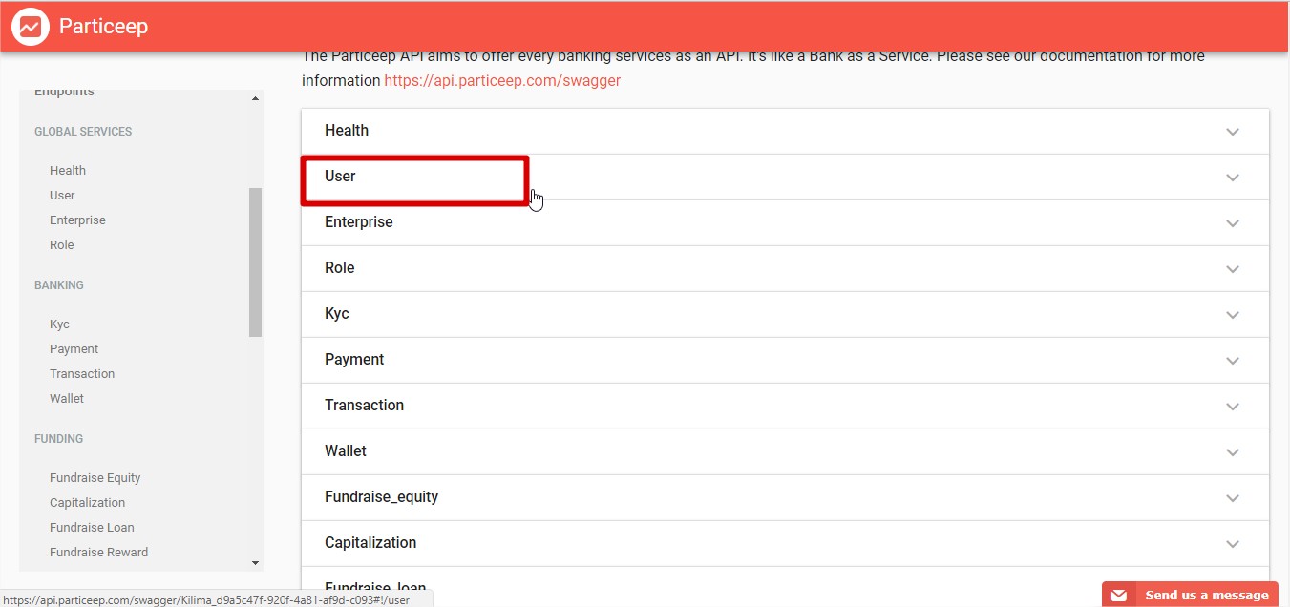
Task: Click the Send us a message button
Action: pyautogui.click(x=1190, y=595)
